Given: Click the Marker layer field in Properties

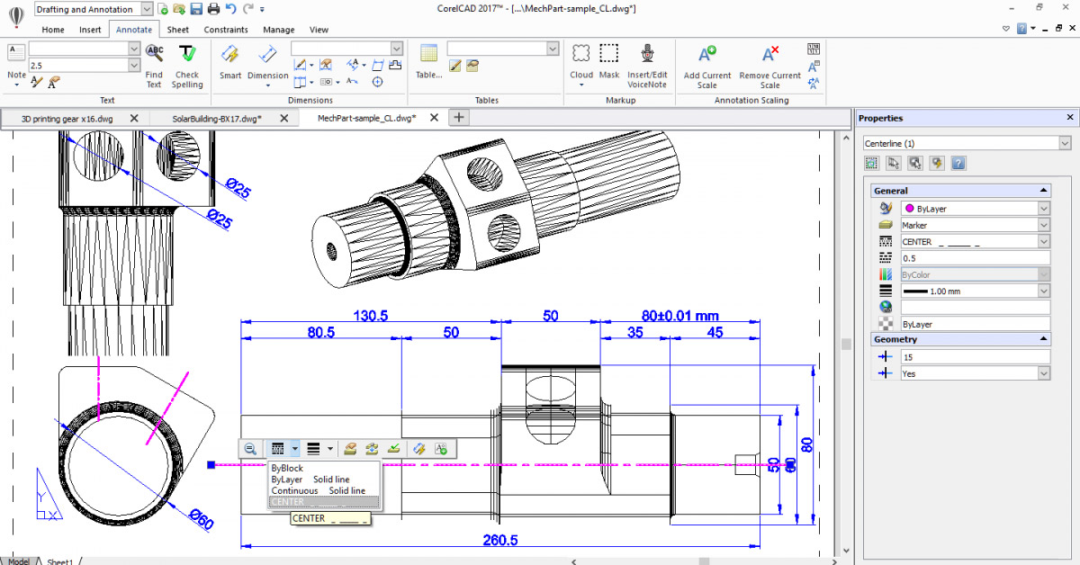Looking at the screenshot, I should [x=975, y=225].
